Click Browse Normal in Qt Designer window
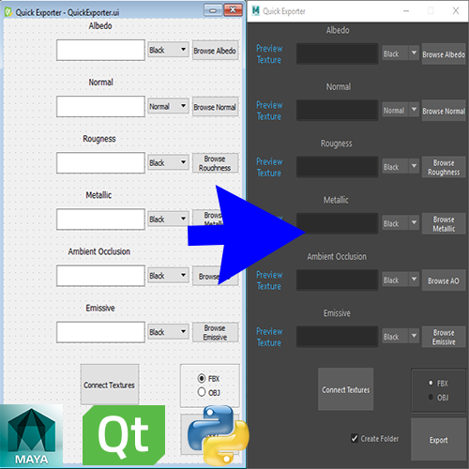This screenshot has width=469, height=469. 215,107
